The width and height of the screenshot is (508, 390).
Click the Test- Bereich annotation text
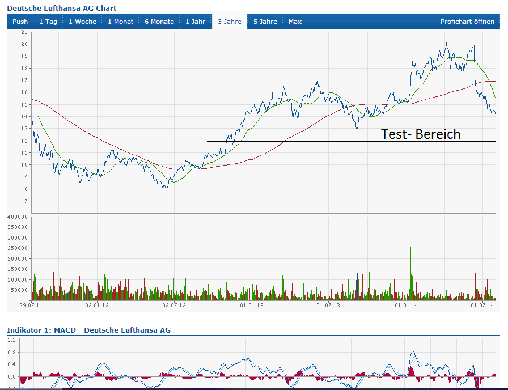coord(421,134)
